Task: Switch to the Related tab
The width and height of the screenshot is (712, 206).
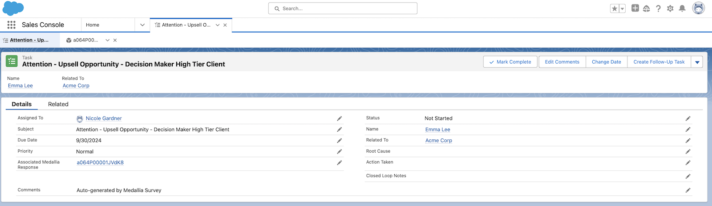Action: tap(58, 104)
